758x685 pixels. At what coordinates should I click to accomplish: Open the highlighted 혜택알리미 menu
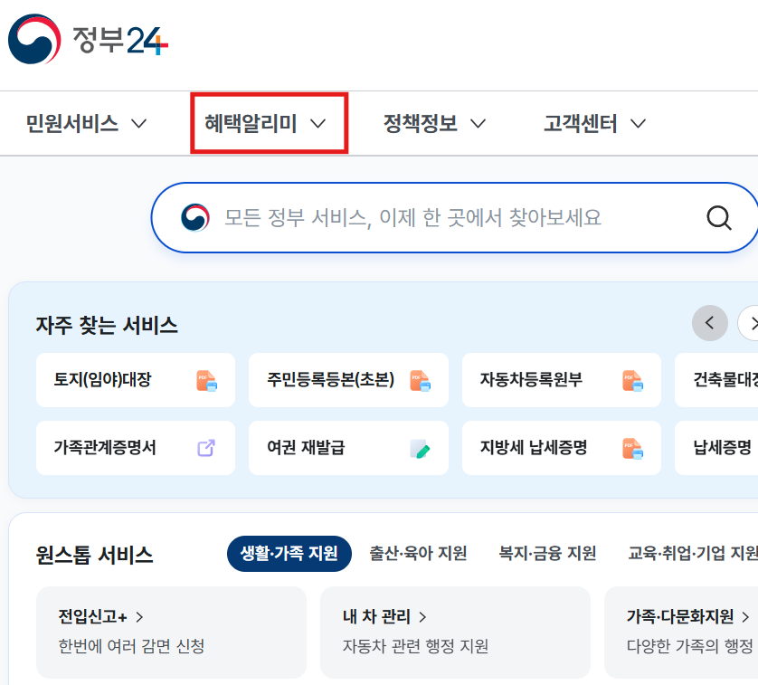pos(268,123)
